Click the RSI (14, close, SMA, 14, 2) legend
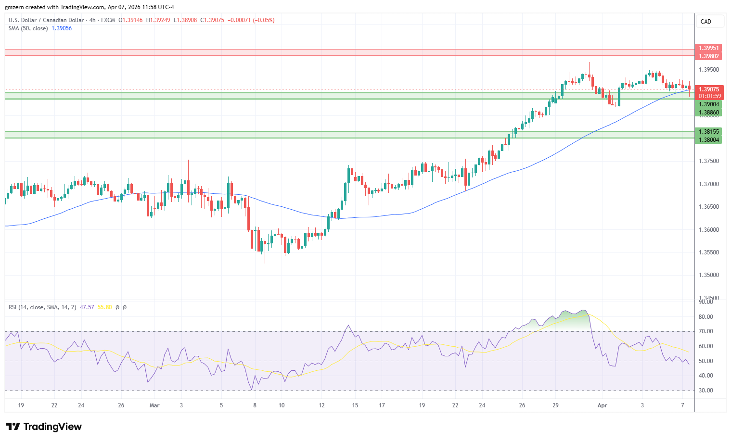The image size is (731, 441). pos(42,307)
